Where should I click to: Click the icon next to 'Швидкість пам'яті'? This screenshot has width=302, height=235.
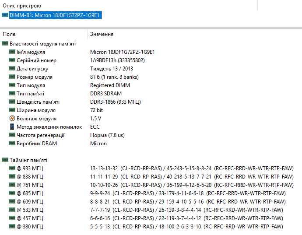tap(12, 102)
